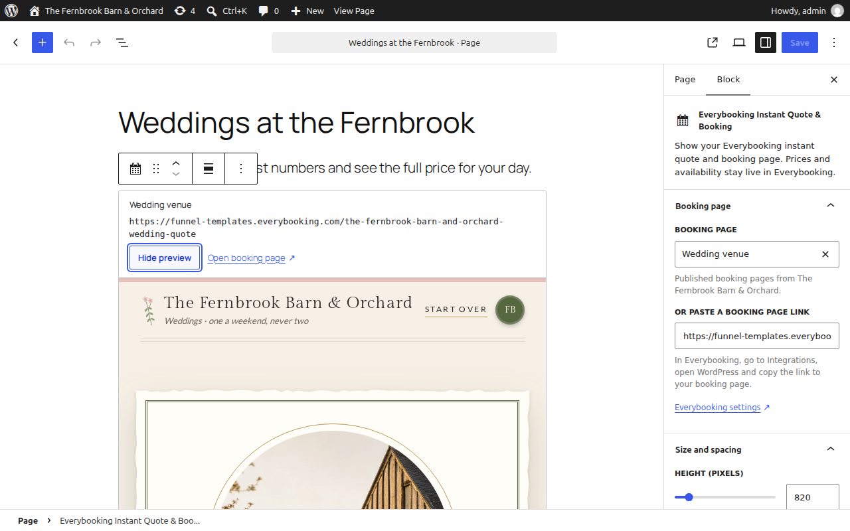Open the 4 pending updates

tap(185, 11)
